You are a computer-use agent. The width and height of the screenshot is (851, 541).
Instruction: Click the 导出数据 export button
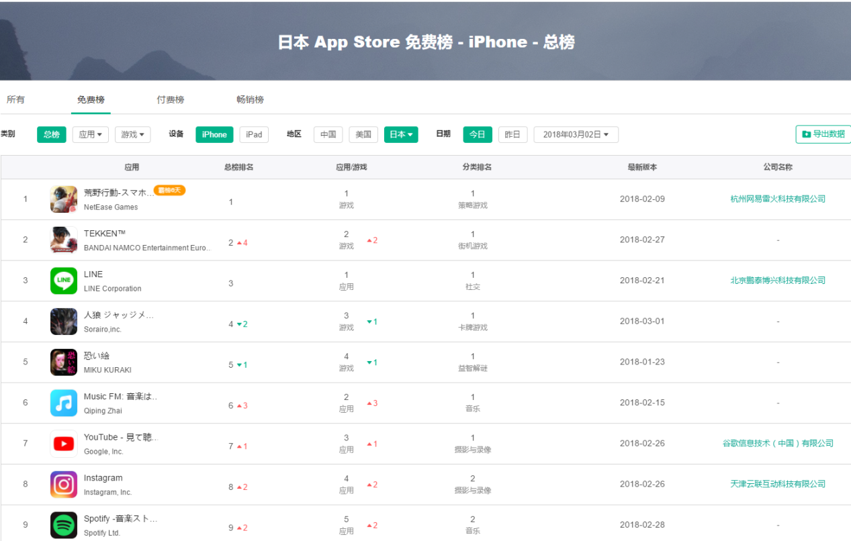point(823,134)
